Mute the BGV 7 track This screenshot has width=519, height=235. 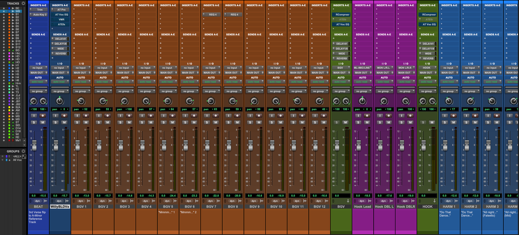pos(216,122)
